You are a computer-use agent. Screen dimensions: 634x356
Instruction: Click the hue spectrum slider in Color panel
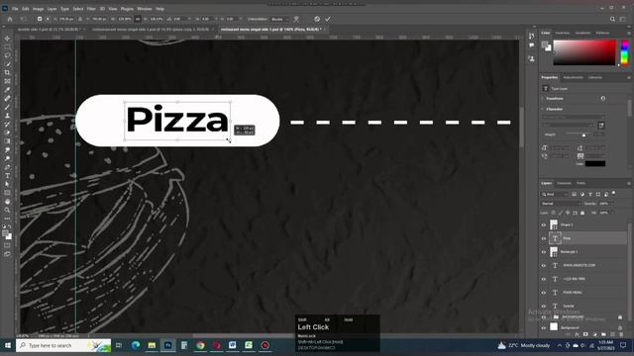[x=625, y=52]
